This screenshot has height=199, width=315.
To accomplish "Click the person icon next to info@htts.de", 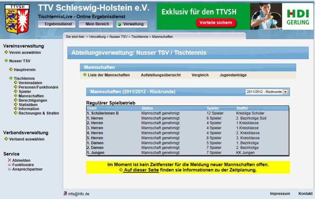I will (x=65, y=194).
